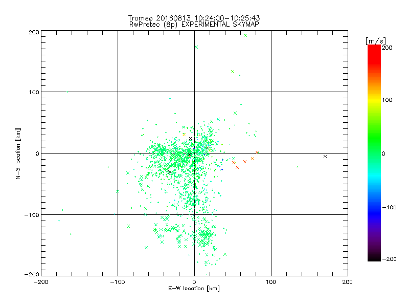Image resolution: width=409 pixels, height=307 pixels.
Task: Click the green x marker at -100 east, -62 south
Action: pos(118,191)
